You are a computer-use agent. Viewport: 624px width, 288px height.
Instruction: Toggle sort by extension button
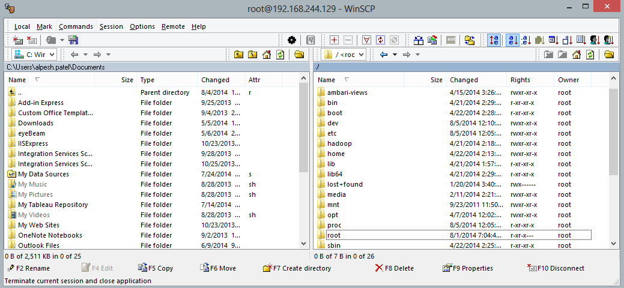527,40
